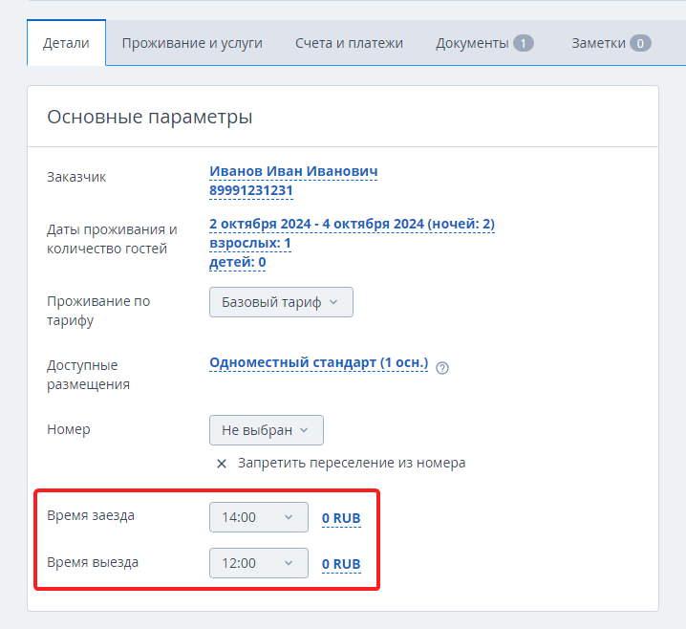Screen dimensions: 686x629
Task: Open the Не выбран room dropdown
Action: (x=266, y=430)
